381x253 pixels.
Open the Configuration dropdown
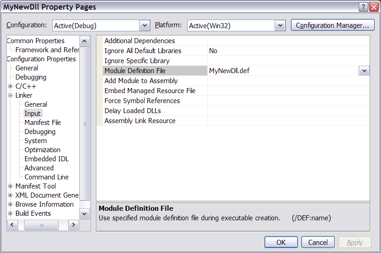(145, 26)
